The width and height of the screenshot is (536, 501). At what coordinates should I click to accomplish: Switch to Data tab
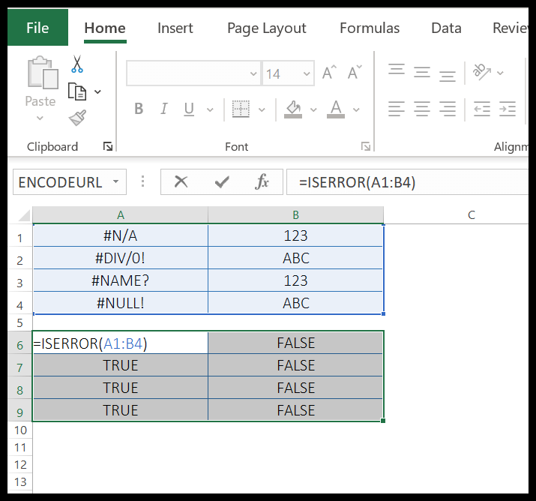coord(446,28)
